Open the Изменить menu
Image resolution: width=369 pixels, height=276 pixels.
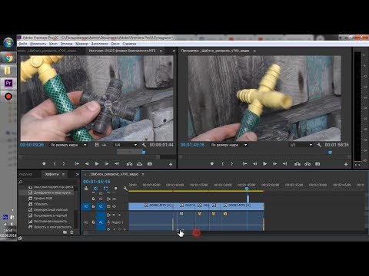pyautogui.click(x=38, y=44)
